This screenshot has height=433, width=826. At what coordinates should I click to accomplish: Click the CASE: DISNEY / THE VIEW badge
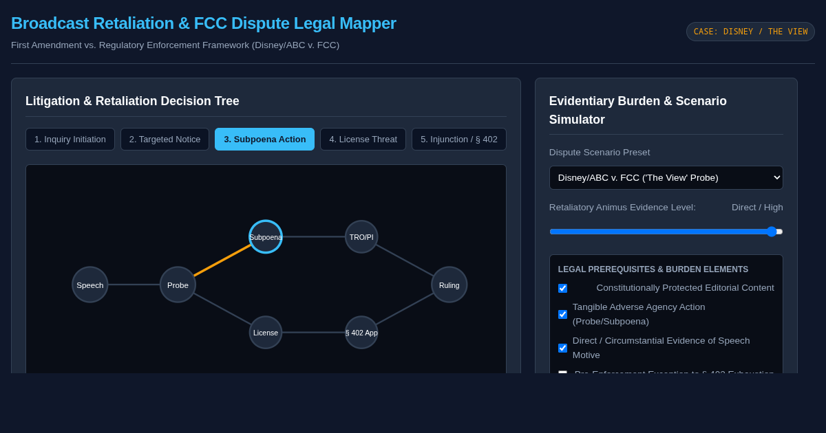[x=750, y=32]
